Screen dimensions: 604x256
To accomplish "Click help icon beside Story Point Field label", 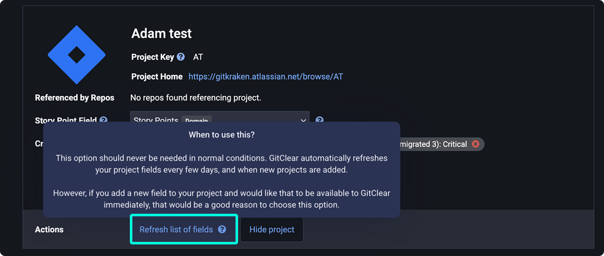I will pyautogui.click(x=104, y=120).
